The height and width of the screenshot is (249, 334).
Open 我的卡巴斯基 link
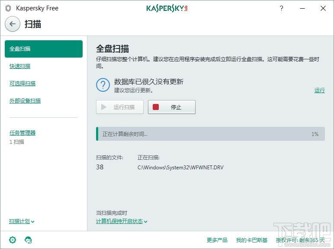[x=251, y=240]
